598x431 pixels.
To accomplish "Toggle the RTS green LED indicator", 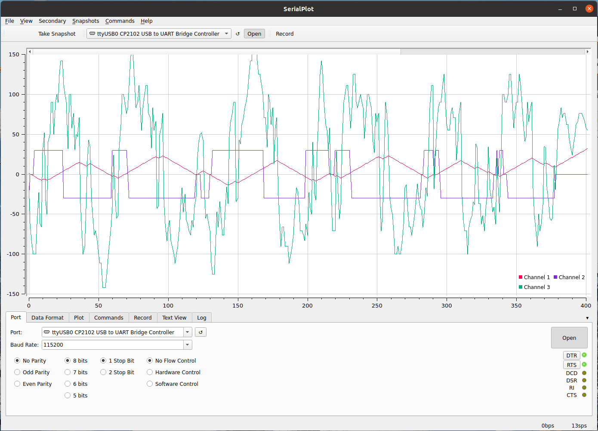I will (584, 365).
